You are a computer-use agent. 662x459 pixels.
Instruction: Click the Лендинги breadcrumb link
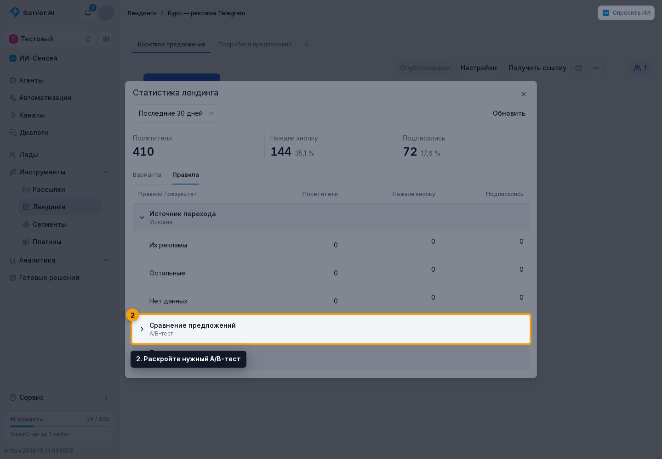142,13
